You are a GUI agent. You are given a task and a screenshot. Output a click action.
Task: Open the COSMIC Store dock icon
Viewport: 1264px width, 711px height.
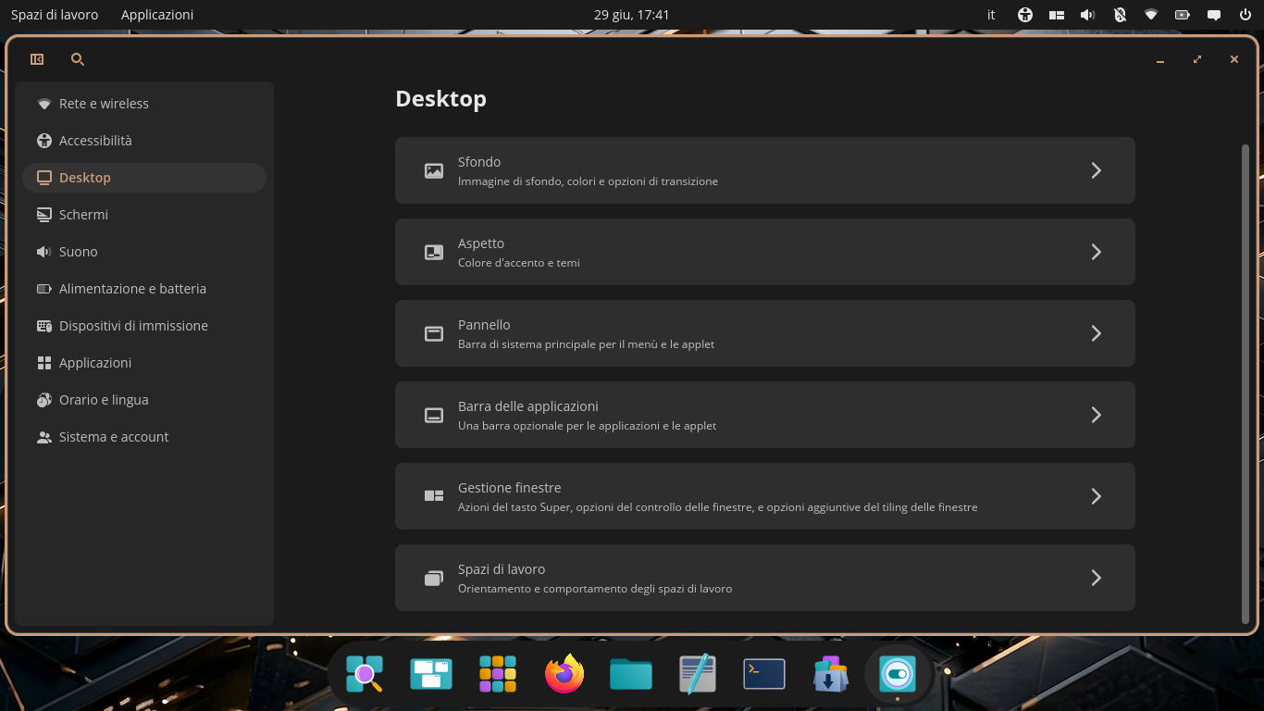[x=831, y=674]
